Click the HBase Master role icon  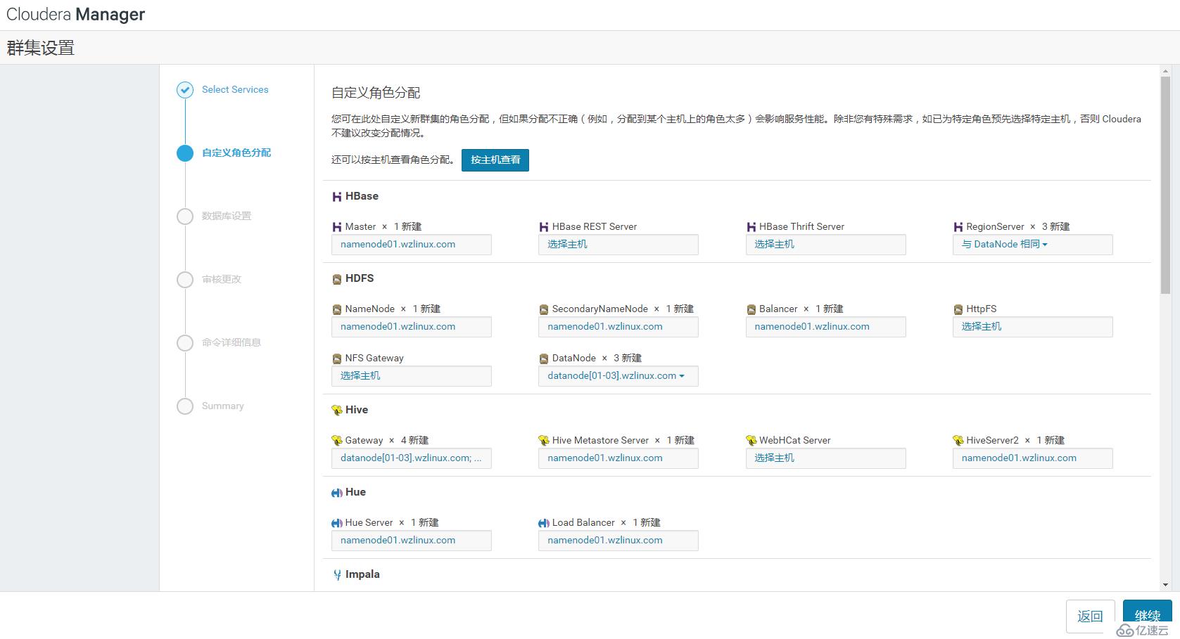coord(336,227)
